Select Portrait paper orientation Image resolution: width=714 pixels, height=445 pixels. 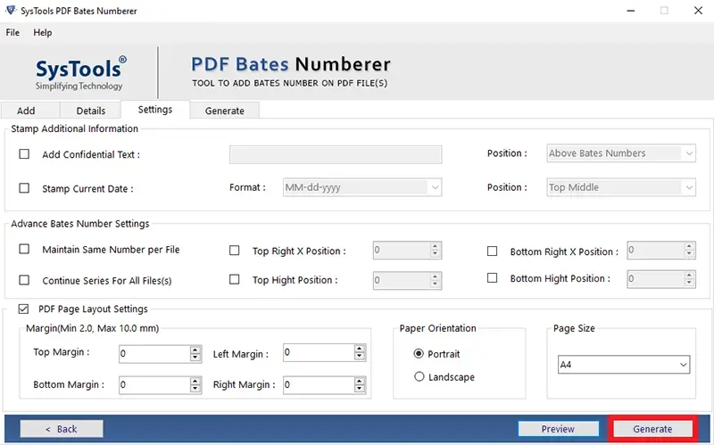tap(419, 353)
